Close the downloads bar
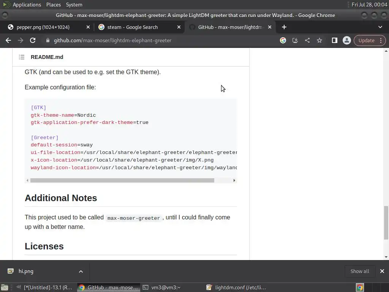Viewport: 389px width, 292px height. coord(382,271)
